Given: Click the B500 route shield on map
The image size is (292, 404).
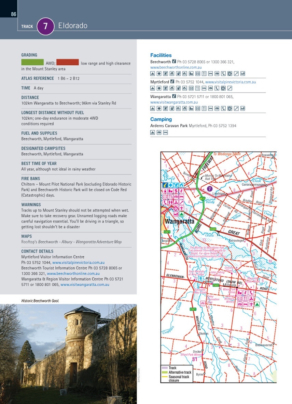Looking at the screenshot, I should (x=213, y=229).
